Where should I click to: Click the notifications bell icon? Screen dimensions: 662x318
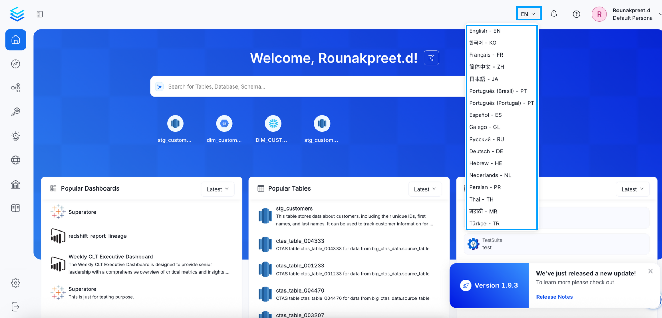(554, 14)
